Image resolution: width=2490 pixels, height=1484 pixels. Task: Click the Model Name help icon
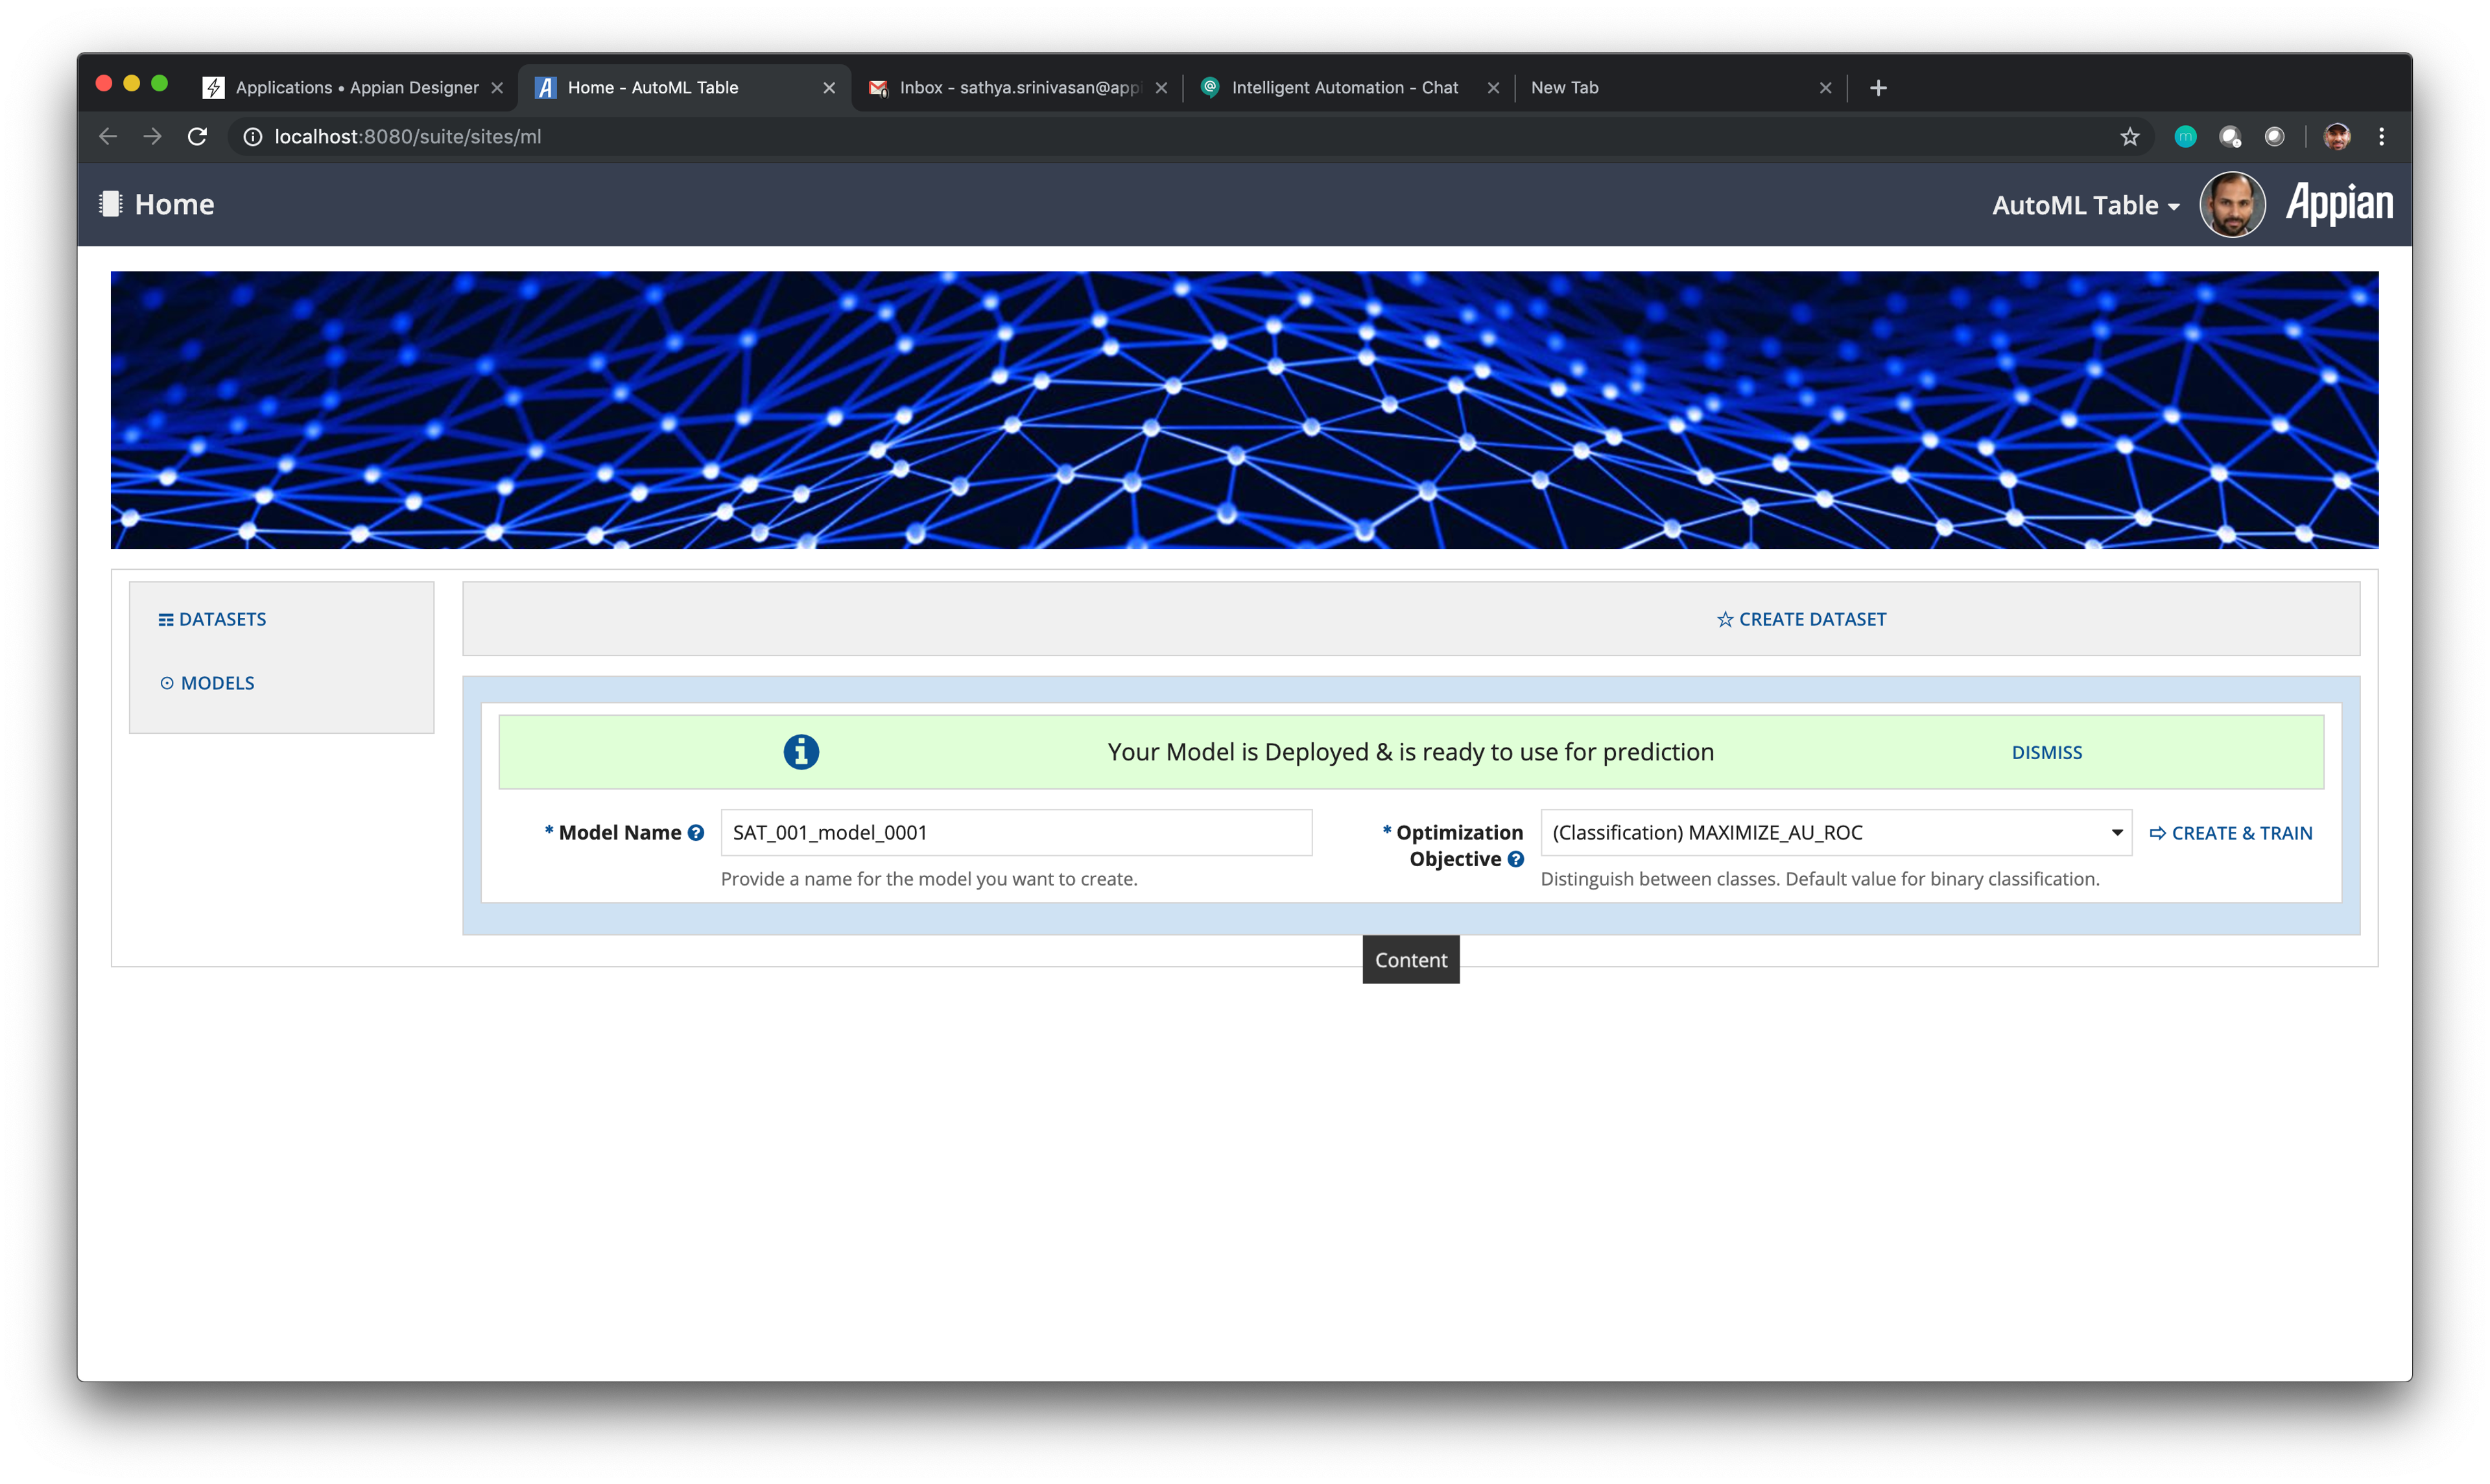tap(696, 832)
